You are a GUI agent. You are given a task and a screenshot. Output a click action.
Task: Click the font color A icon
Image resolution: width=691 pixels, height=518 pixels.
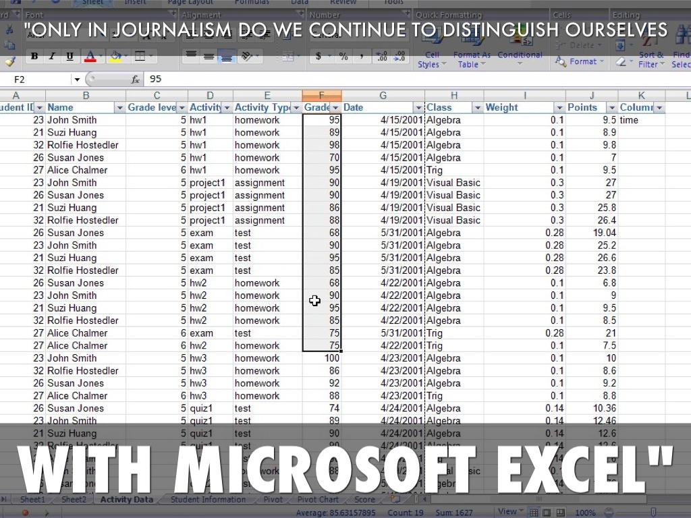click(x=90, y=57)
